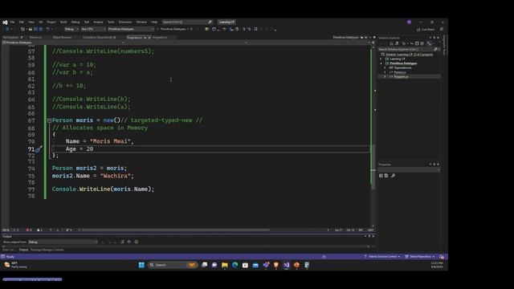Click the Solution Explorer properties wrench icon
The image size is (514, 289).
pos(429,43)
